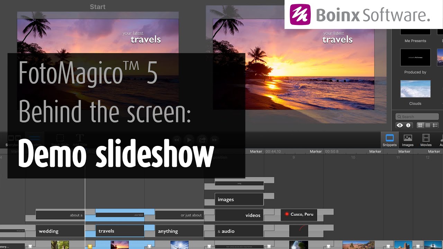Select the anything title layer
The height and width of the screenshot is (249, 443).
click(179, 231)
